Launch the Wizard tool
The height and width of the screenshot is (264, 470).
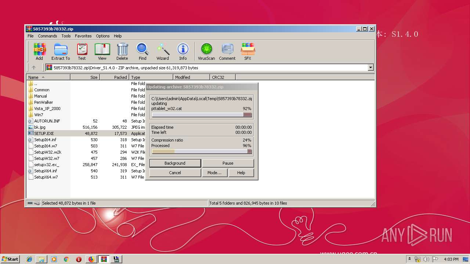point(163,51)
